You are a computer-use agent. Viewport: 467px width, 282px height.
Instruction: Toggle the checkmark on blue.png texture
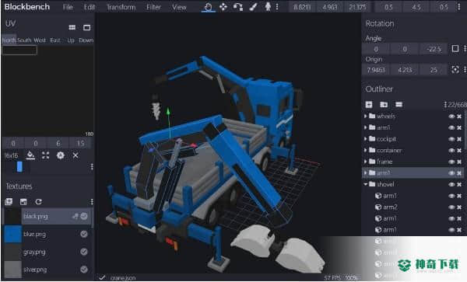click(84, 234)
